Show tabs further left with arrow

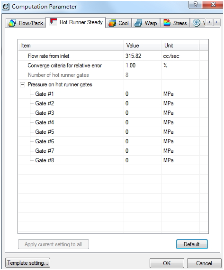coord(209,22)
